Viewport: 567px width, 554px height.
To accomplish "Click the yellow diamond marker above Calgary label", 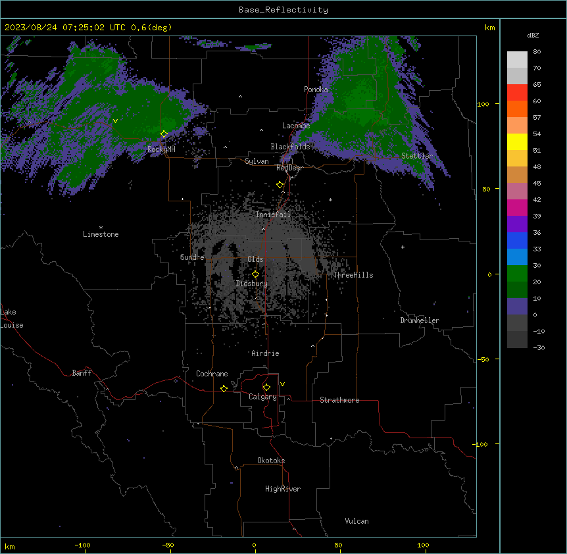I will coord(266,388).
